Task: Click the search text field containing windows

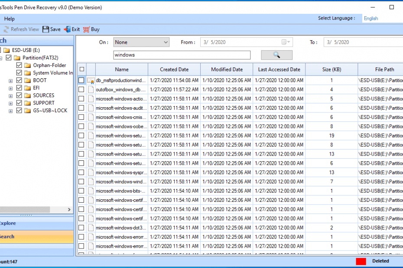Action: (x=182, y=55)
